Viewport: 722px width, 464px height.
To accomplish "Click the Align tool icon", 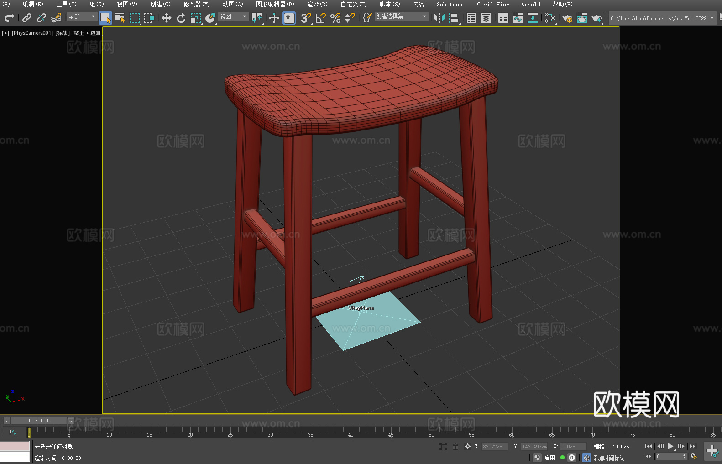I will (x=454, y=18).
